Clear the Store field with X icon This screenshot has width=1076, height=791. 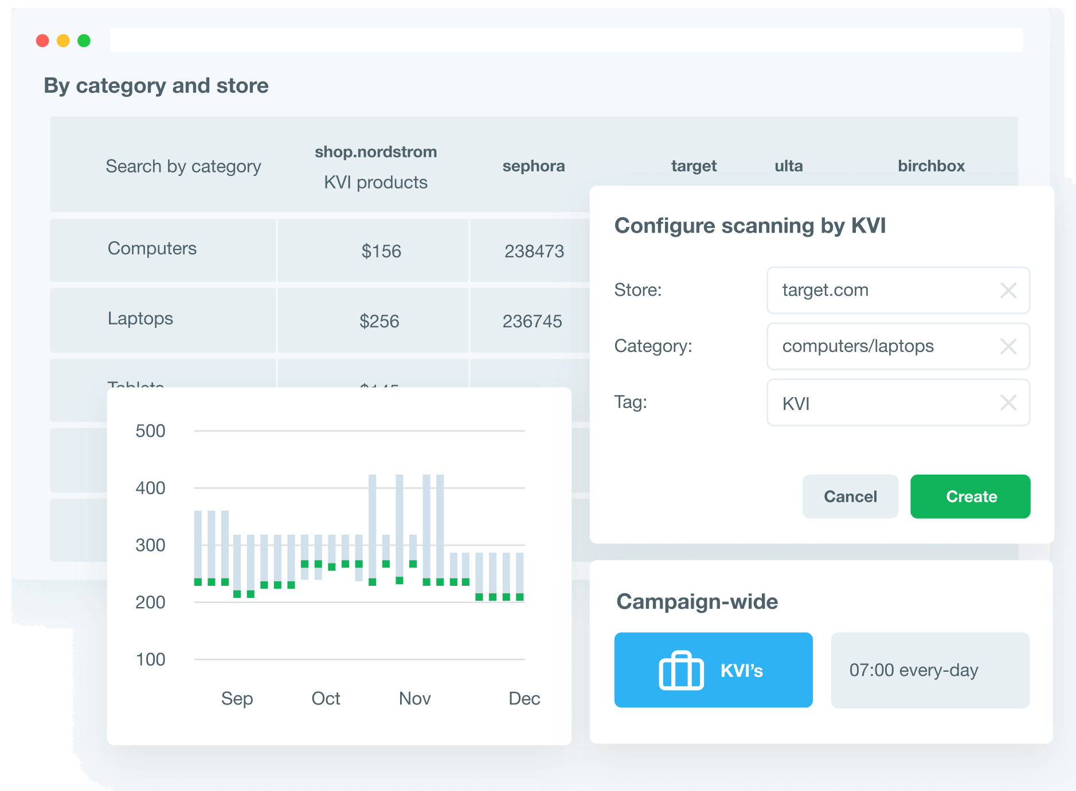(1008, 291)
